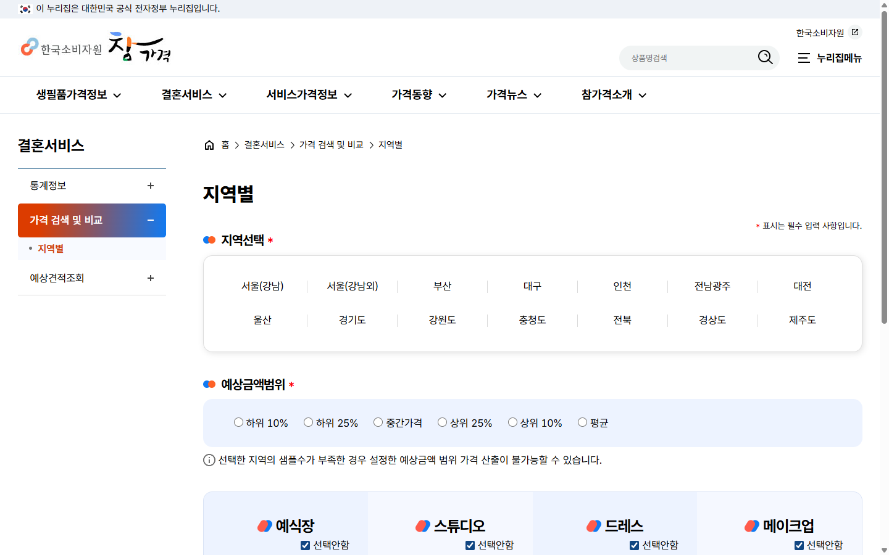
Task: Toggle 선택안함 checkbox under 메이크업
Action: click(799, 545)
